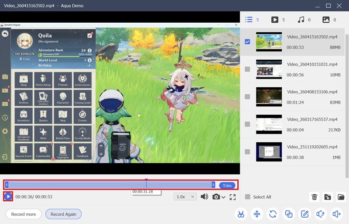Click the Record Again button
Screen dimensions: 349x224
(63, 214)
